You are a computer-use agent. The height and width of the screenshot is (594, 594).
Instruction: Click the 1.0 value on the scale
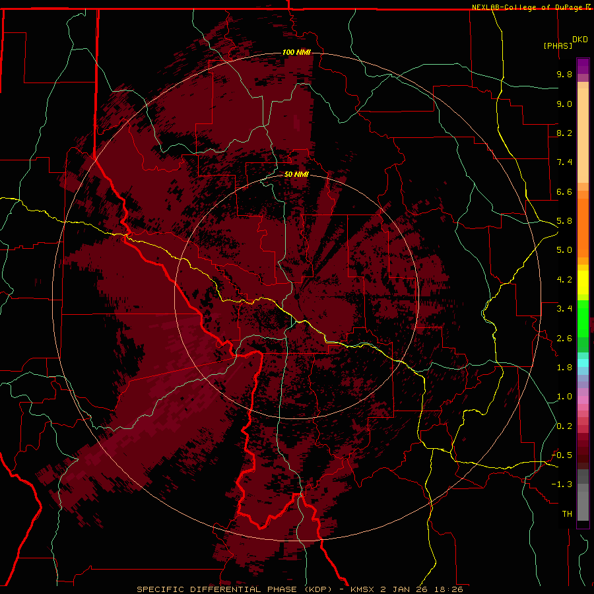click(x=564, y=397)
